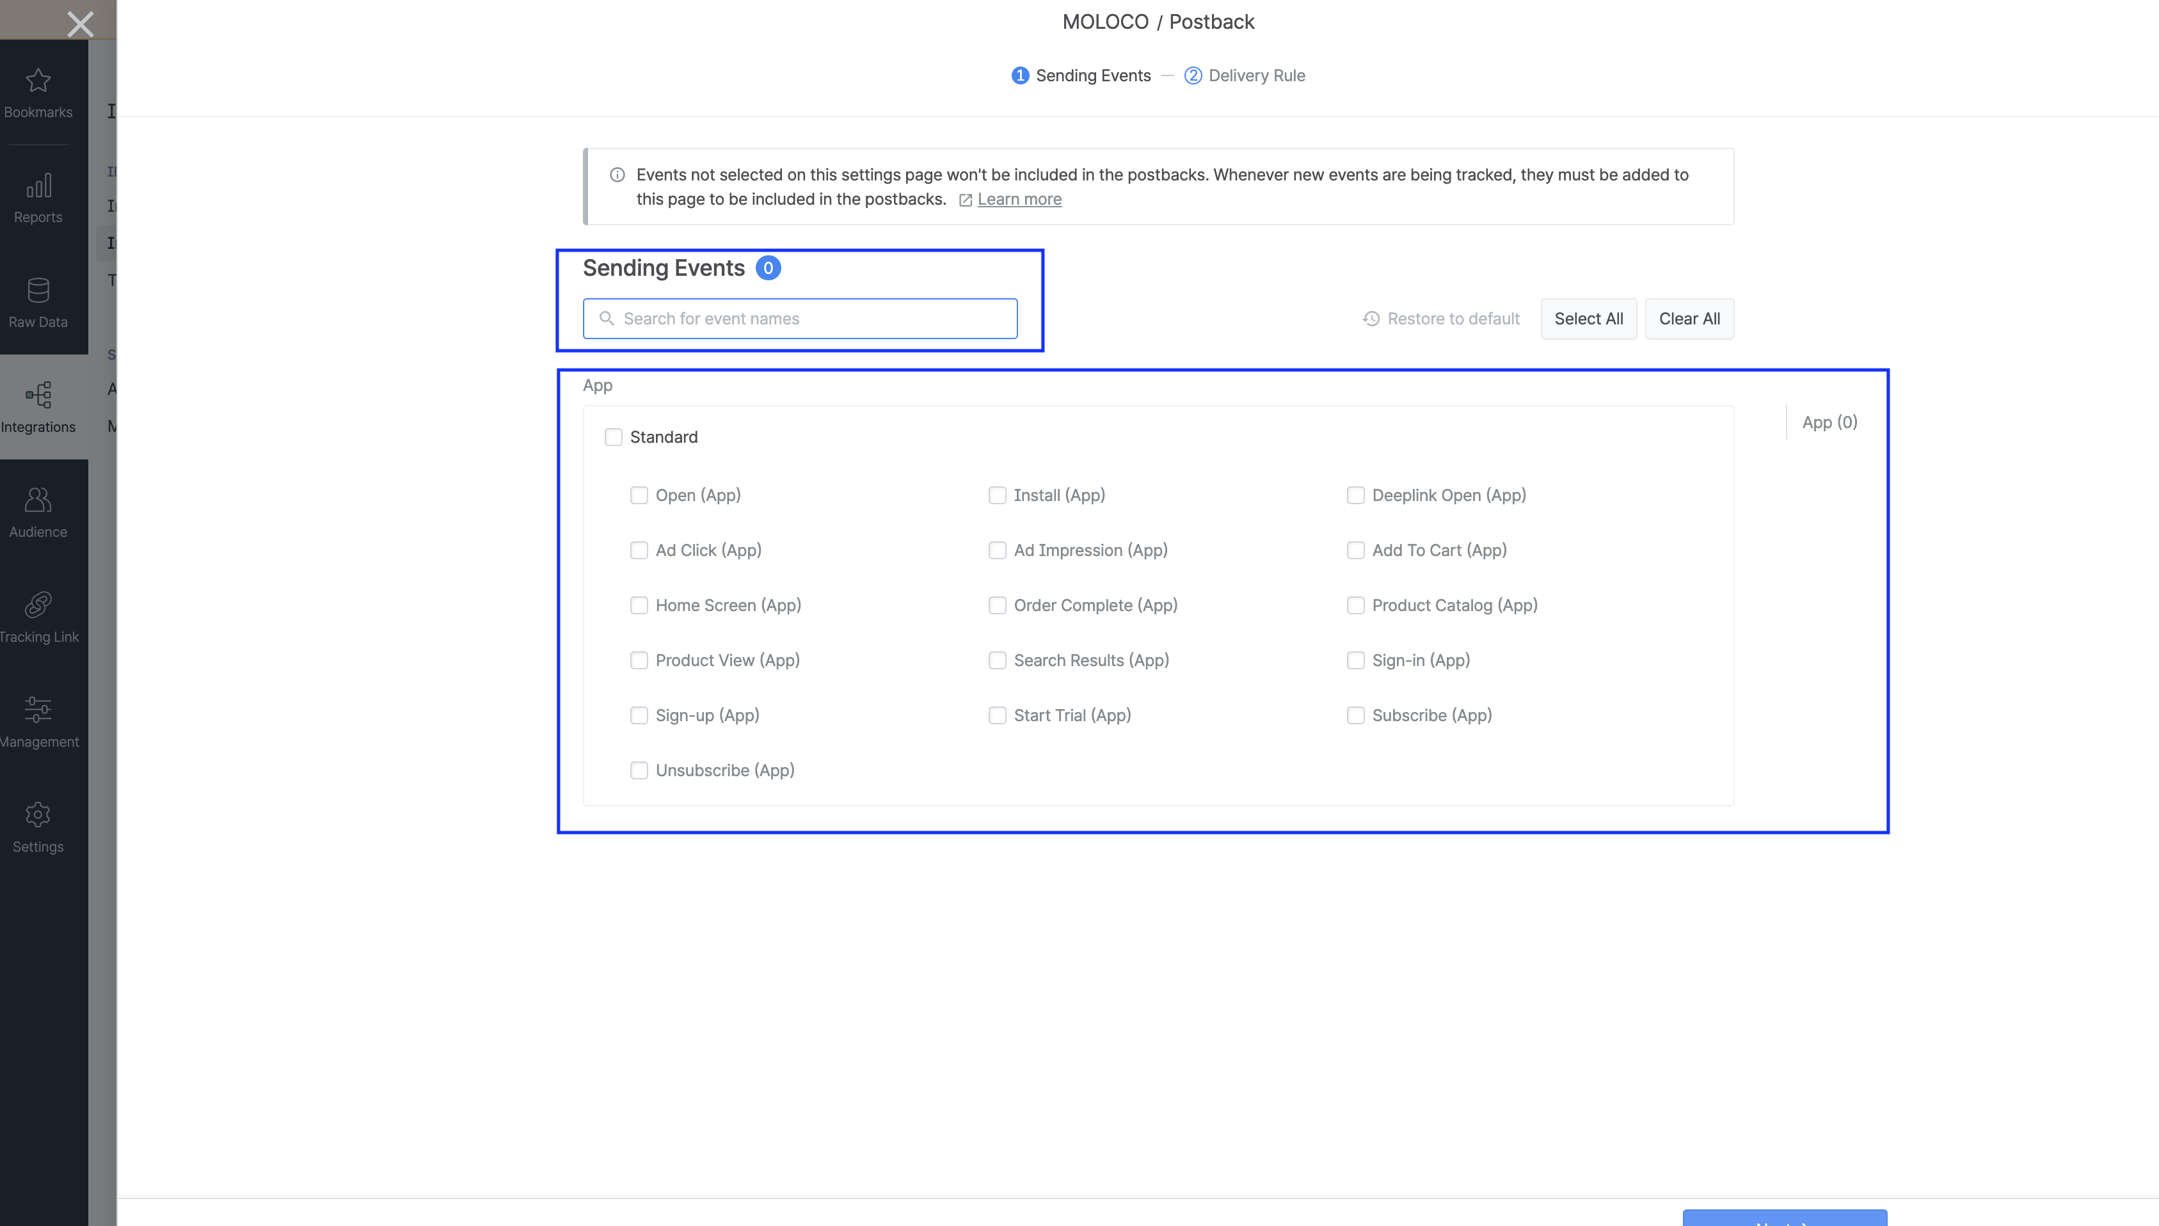Viewport: 2159px width, 1226px height.
Task: Check the Sign-in (App) event
Action: click(1356, 660)
